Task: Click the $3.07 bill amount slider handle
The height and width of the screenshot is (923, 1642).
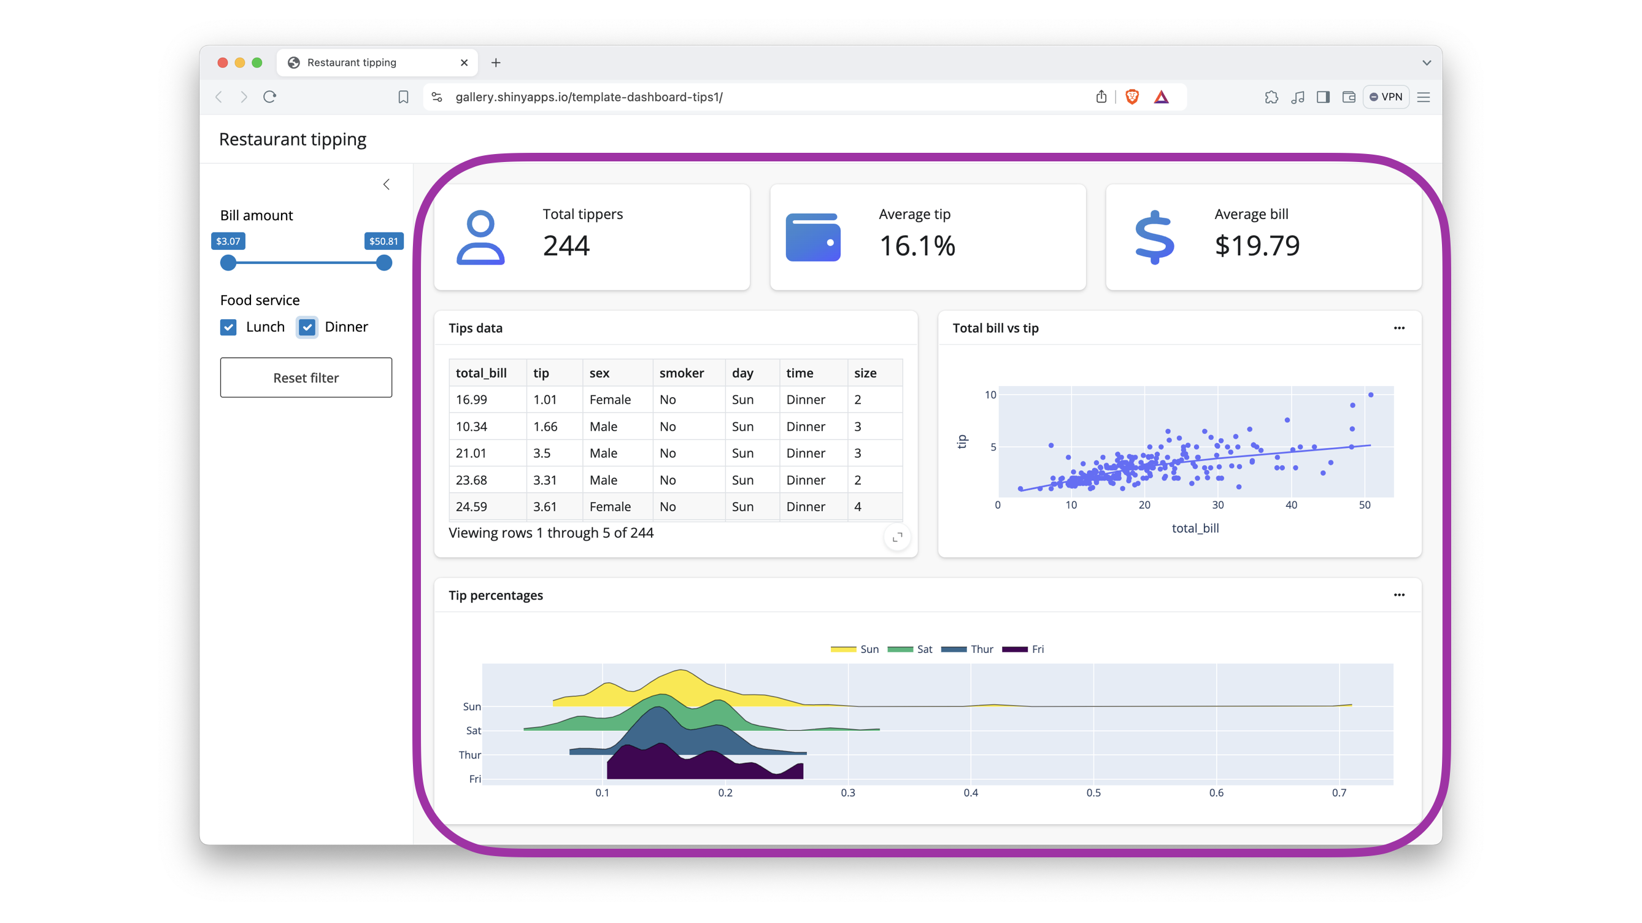Action: [x=228, y=263]
